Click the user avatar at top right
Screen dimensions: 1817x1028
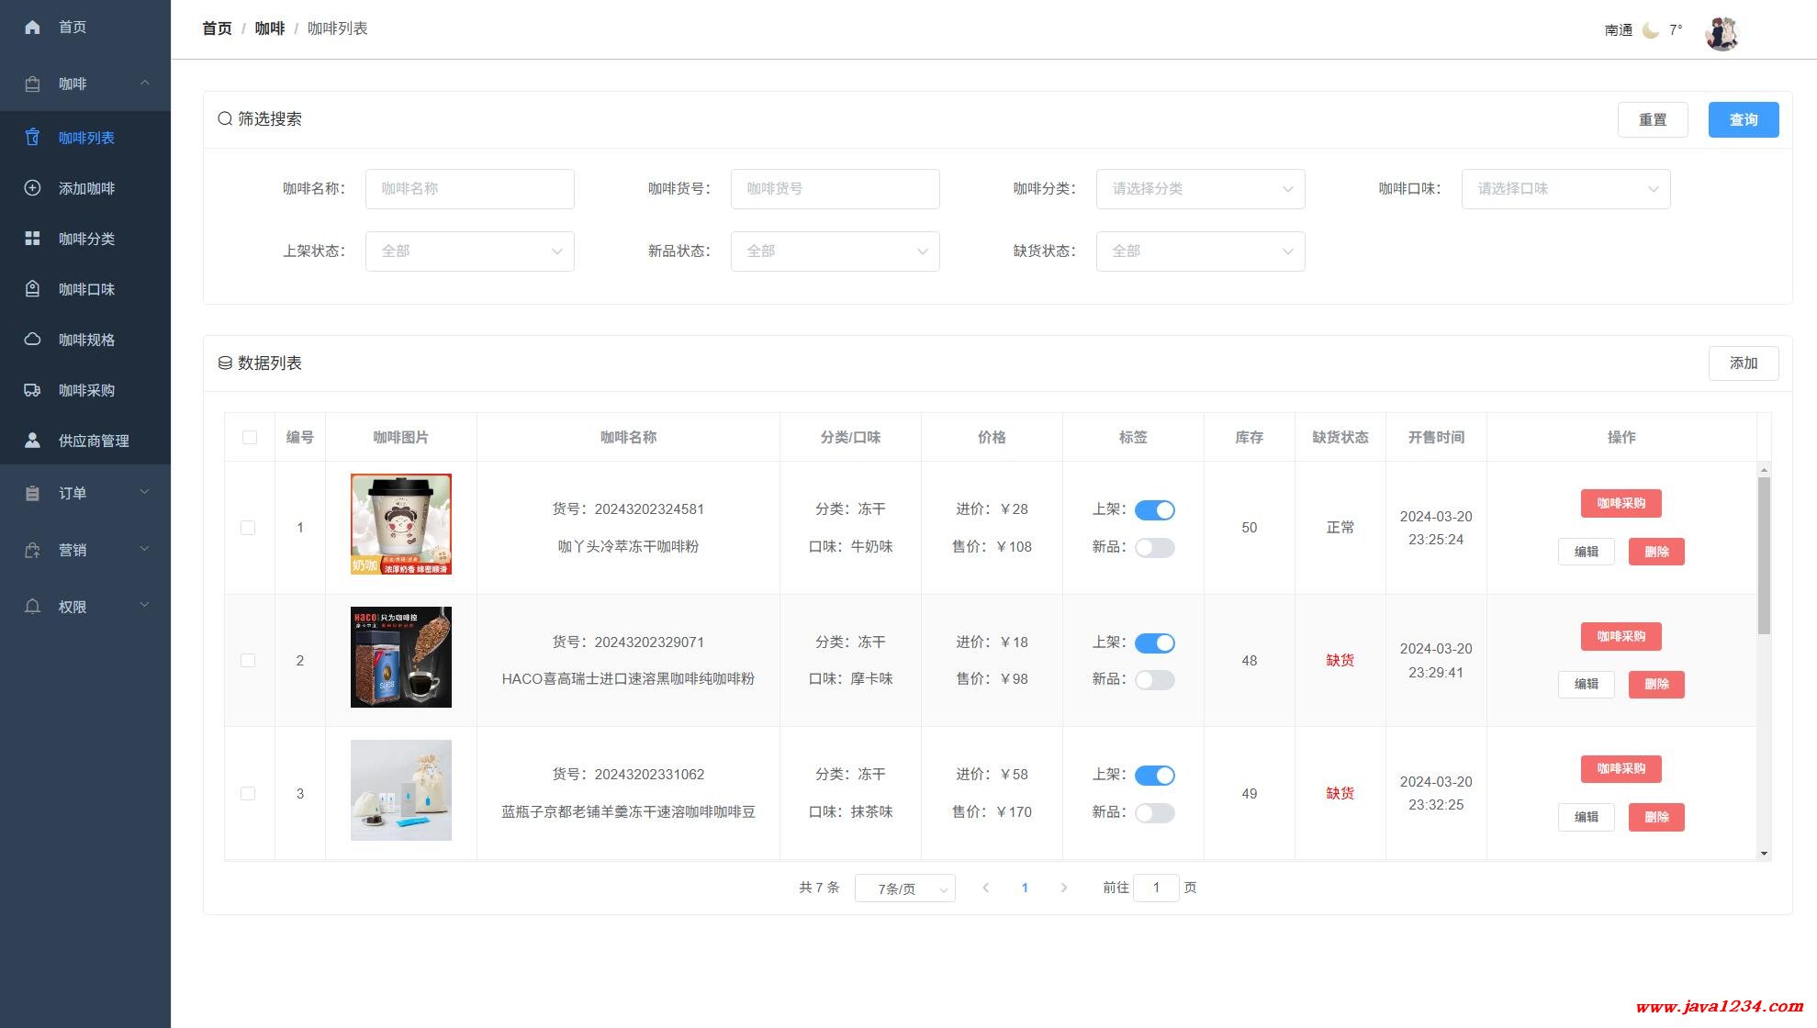tap(1722, 34)
